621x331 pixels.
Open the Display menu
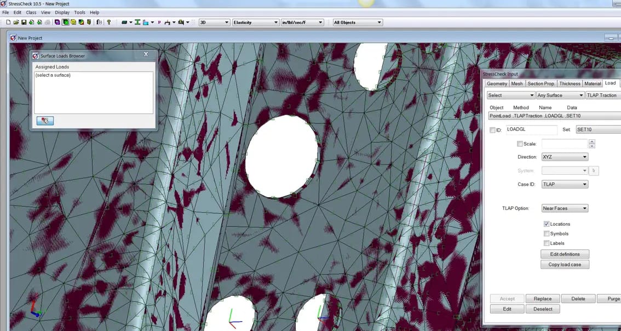(x=62, y=12)
